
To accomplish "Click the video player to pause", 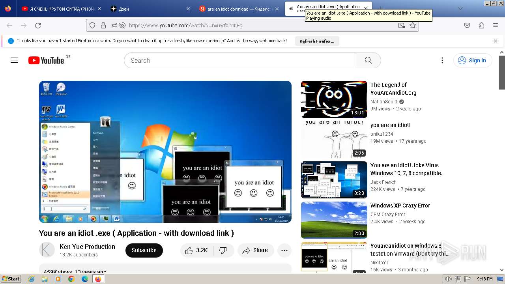I will tap(165, 152).
